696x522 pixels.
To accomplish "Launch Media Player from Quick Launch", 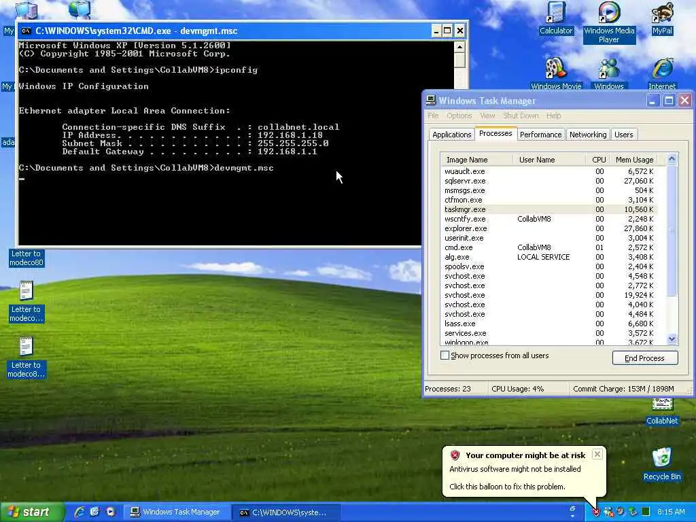I will click(x=111, y=512).
